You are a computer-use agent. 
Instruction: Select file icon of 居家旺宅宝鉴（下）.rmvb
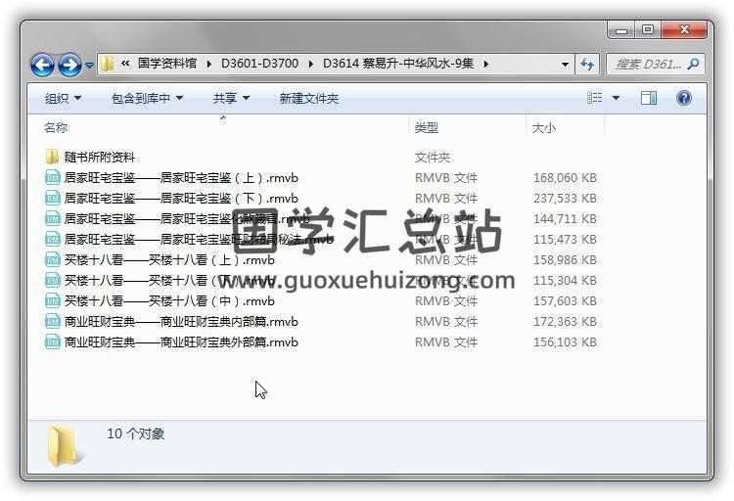tap(53, 198)
